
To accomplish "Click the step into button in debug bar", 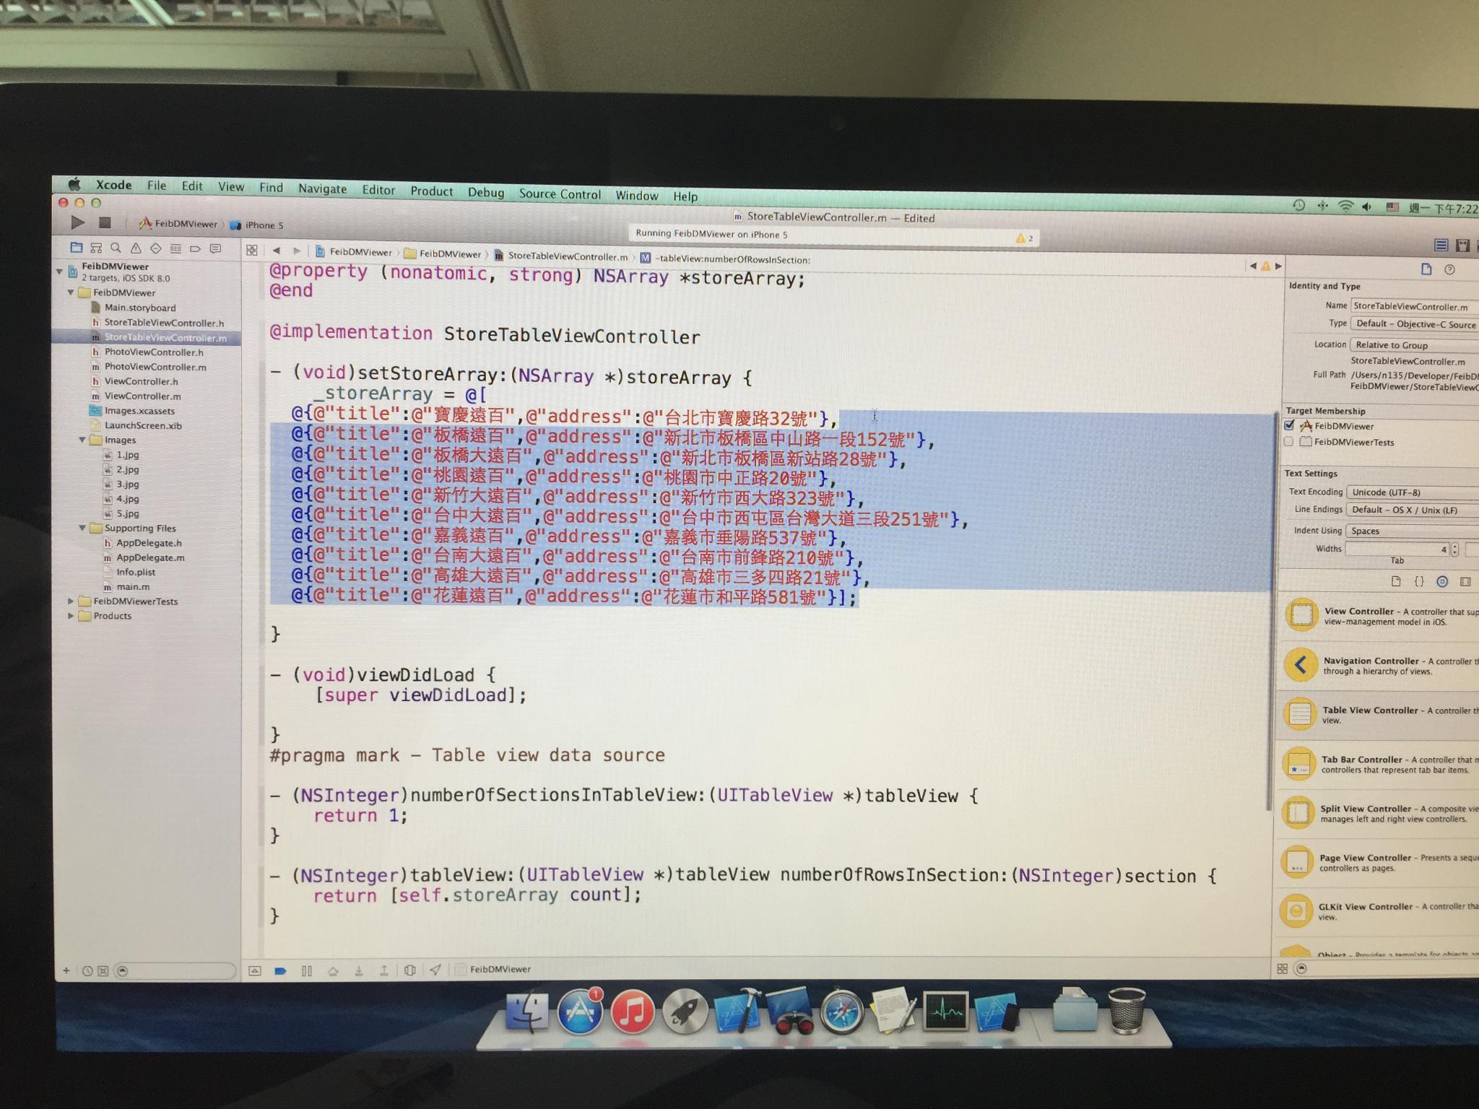I will point(359,971).
